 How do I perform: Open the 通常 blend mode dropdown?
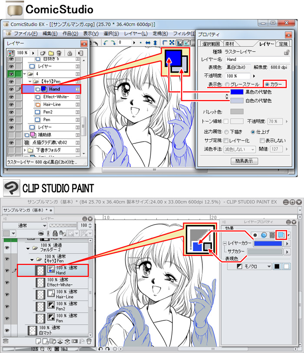pos(25,225)
